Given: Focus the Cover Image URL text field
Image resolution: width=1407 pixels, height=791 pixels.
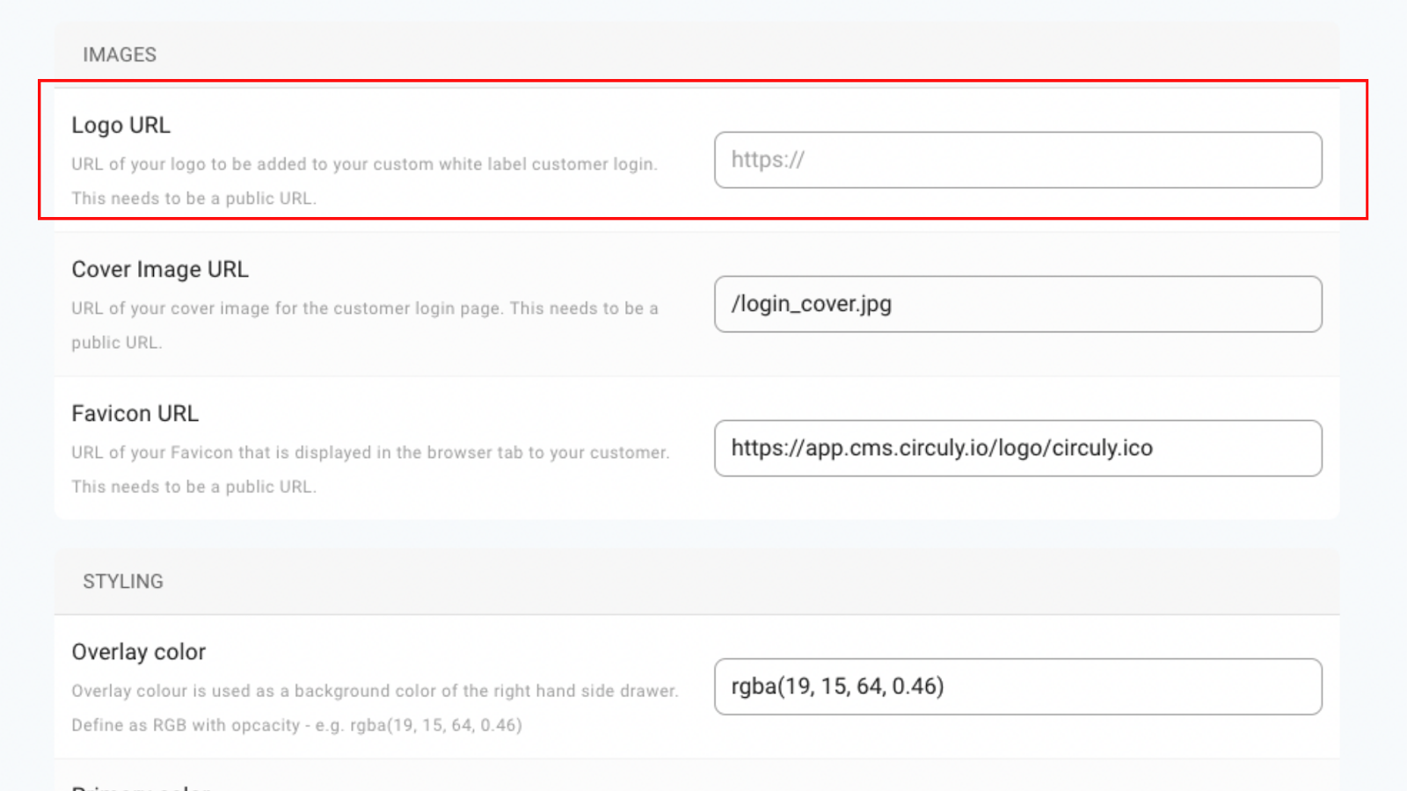Looking at the screenshot, I should (x=1017, y=304).
